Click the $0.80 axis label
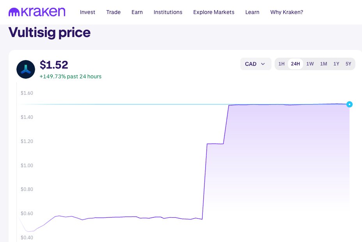The width and height of the screenshot is (362, 242). [x=27, y=189]
